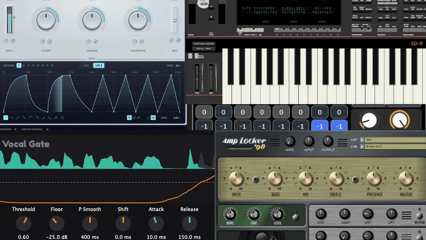This screenshot has width=426, height=240.
Task: Toggle SD-1 numbered button 0
Action: click(x=277, y=30)
